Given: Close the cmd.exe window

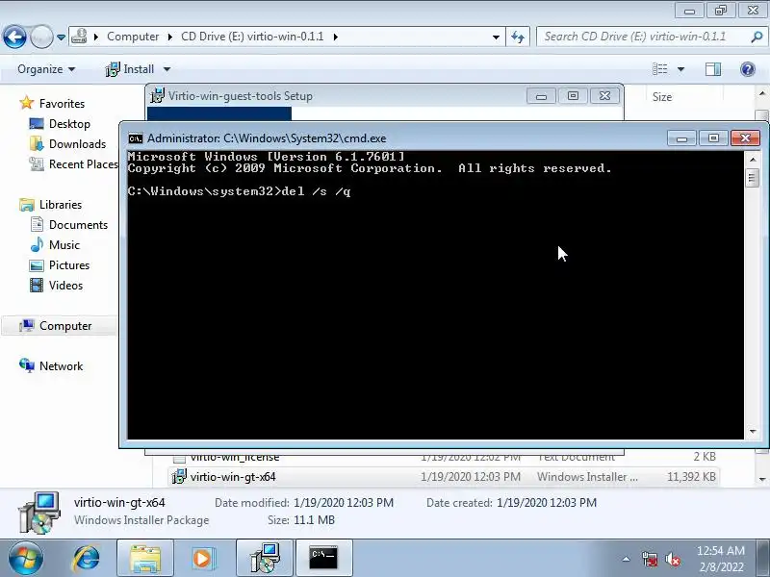Looking at the screenshot, I should click(x=745, y=138).
